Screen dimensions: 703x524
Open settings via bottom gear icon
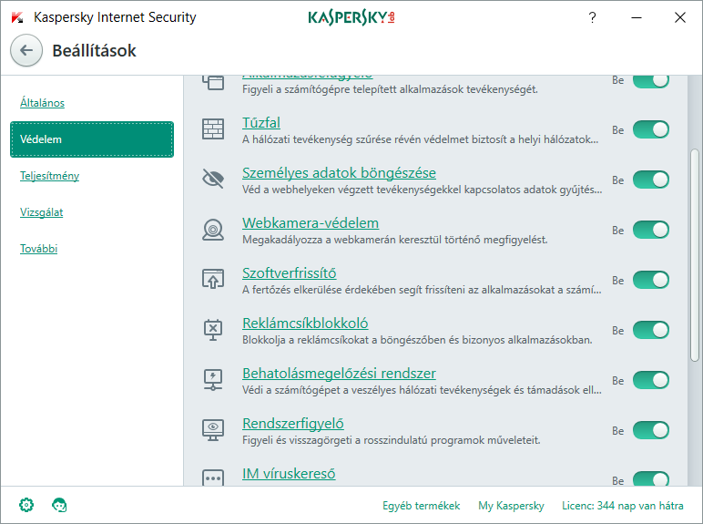(26, 505)
